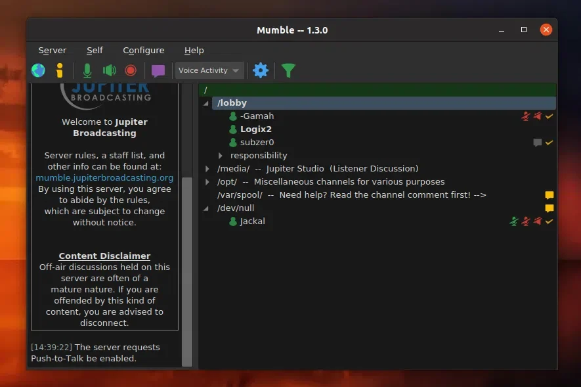This screenshot has width=581, height=387.
Task: Open the Configure menu
Action: click(143, 51)
